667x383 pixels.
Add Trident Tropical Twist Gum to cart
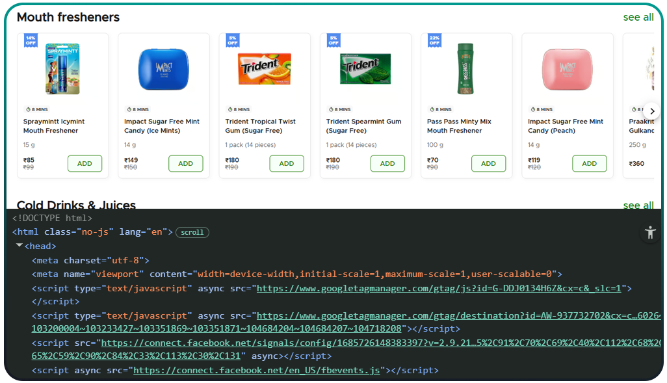pos(287,163)
